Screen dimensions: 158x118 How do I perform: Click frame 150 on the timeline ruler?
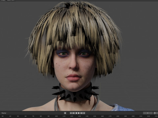94,116
